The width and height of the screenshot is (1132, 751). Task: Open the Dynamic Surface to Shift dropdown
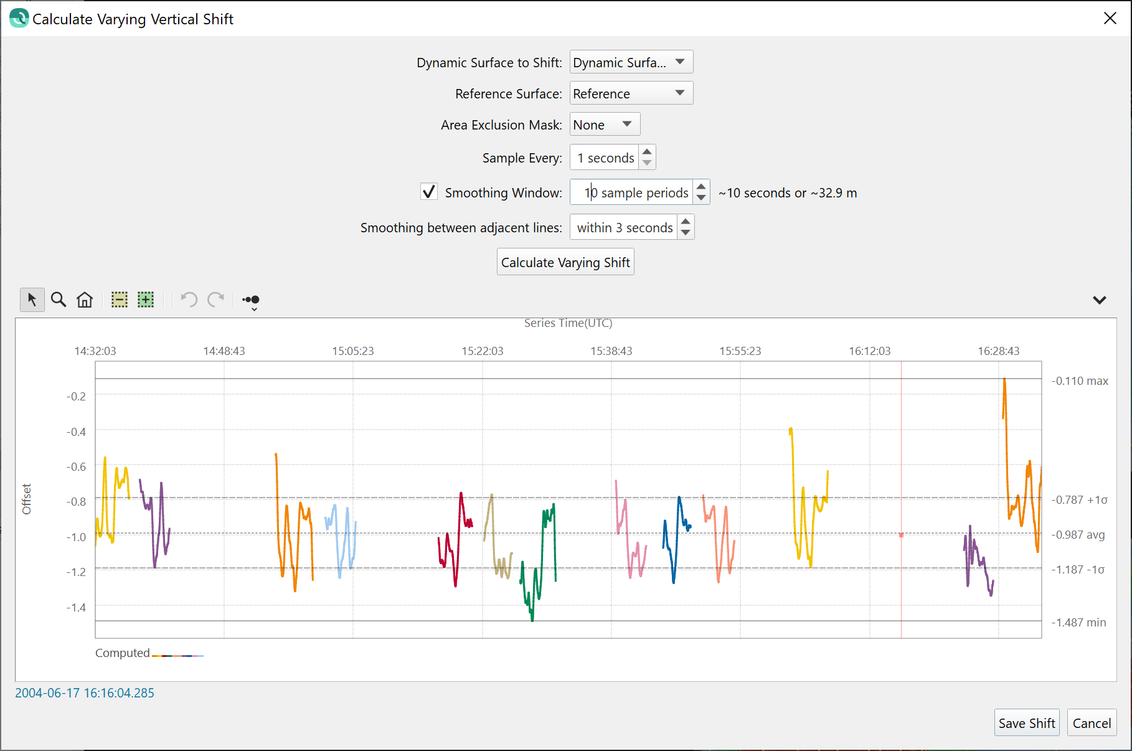click(x=631, y=62)
